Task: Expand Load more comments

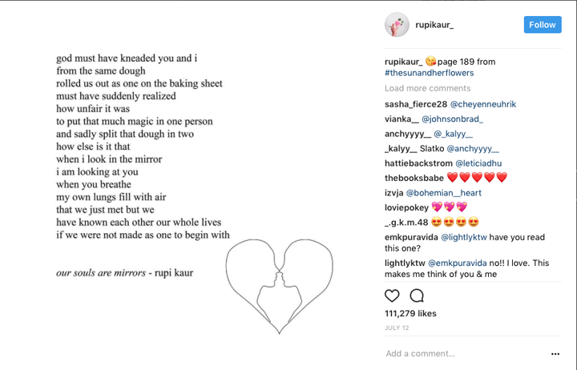Action: coord(428,88)
